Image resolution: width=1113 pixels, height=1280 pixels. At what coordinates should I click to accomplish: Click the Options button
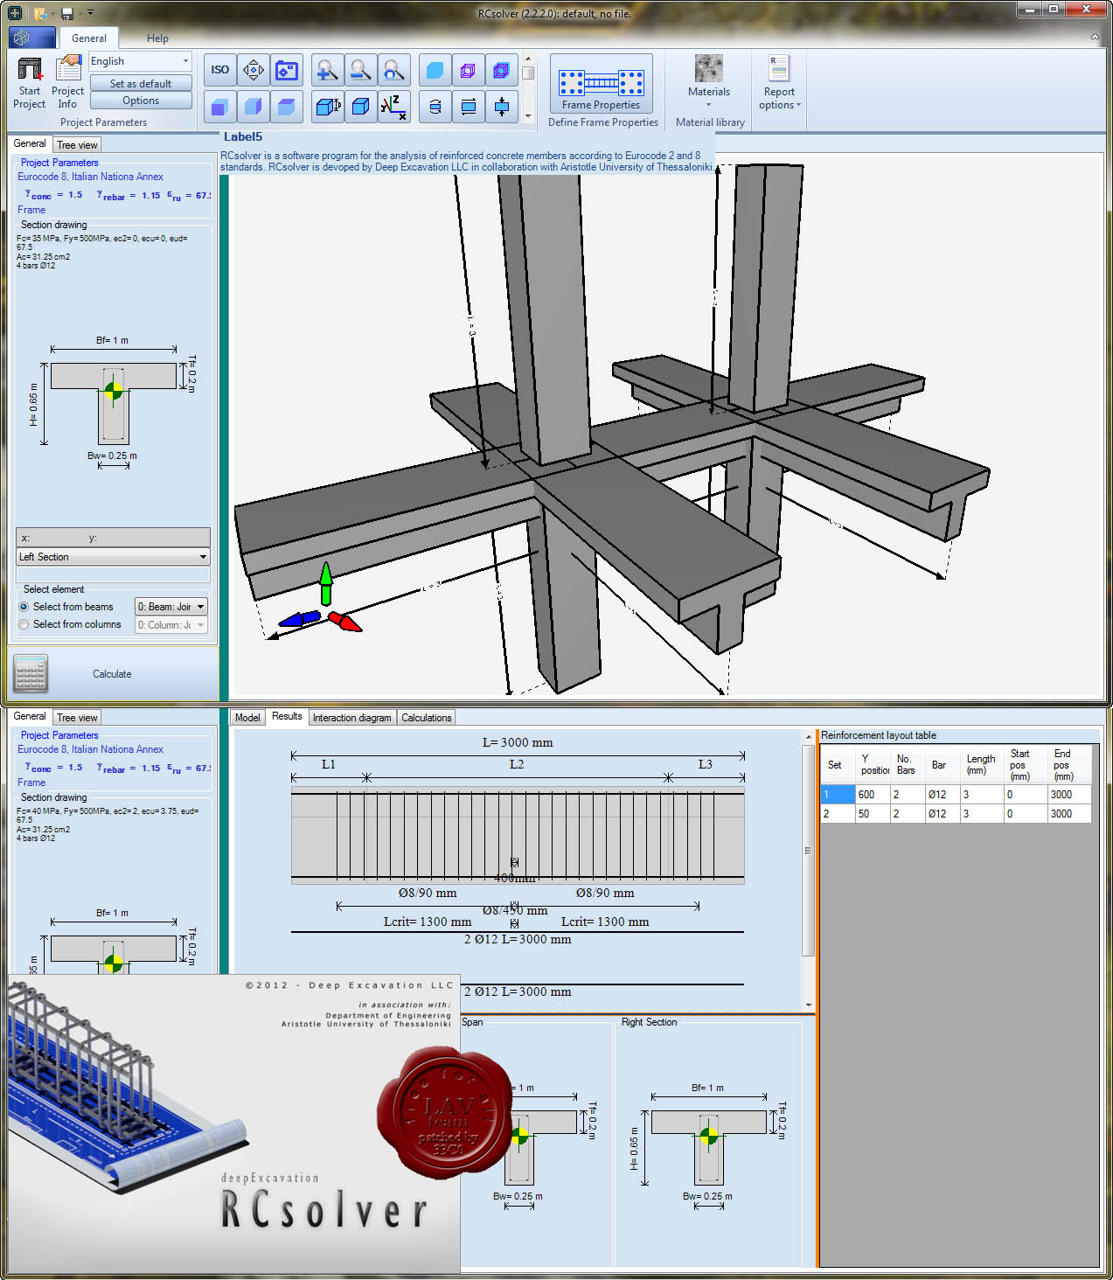tap(141, 101)
